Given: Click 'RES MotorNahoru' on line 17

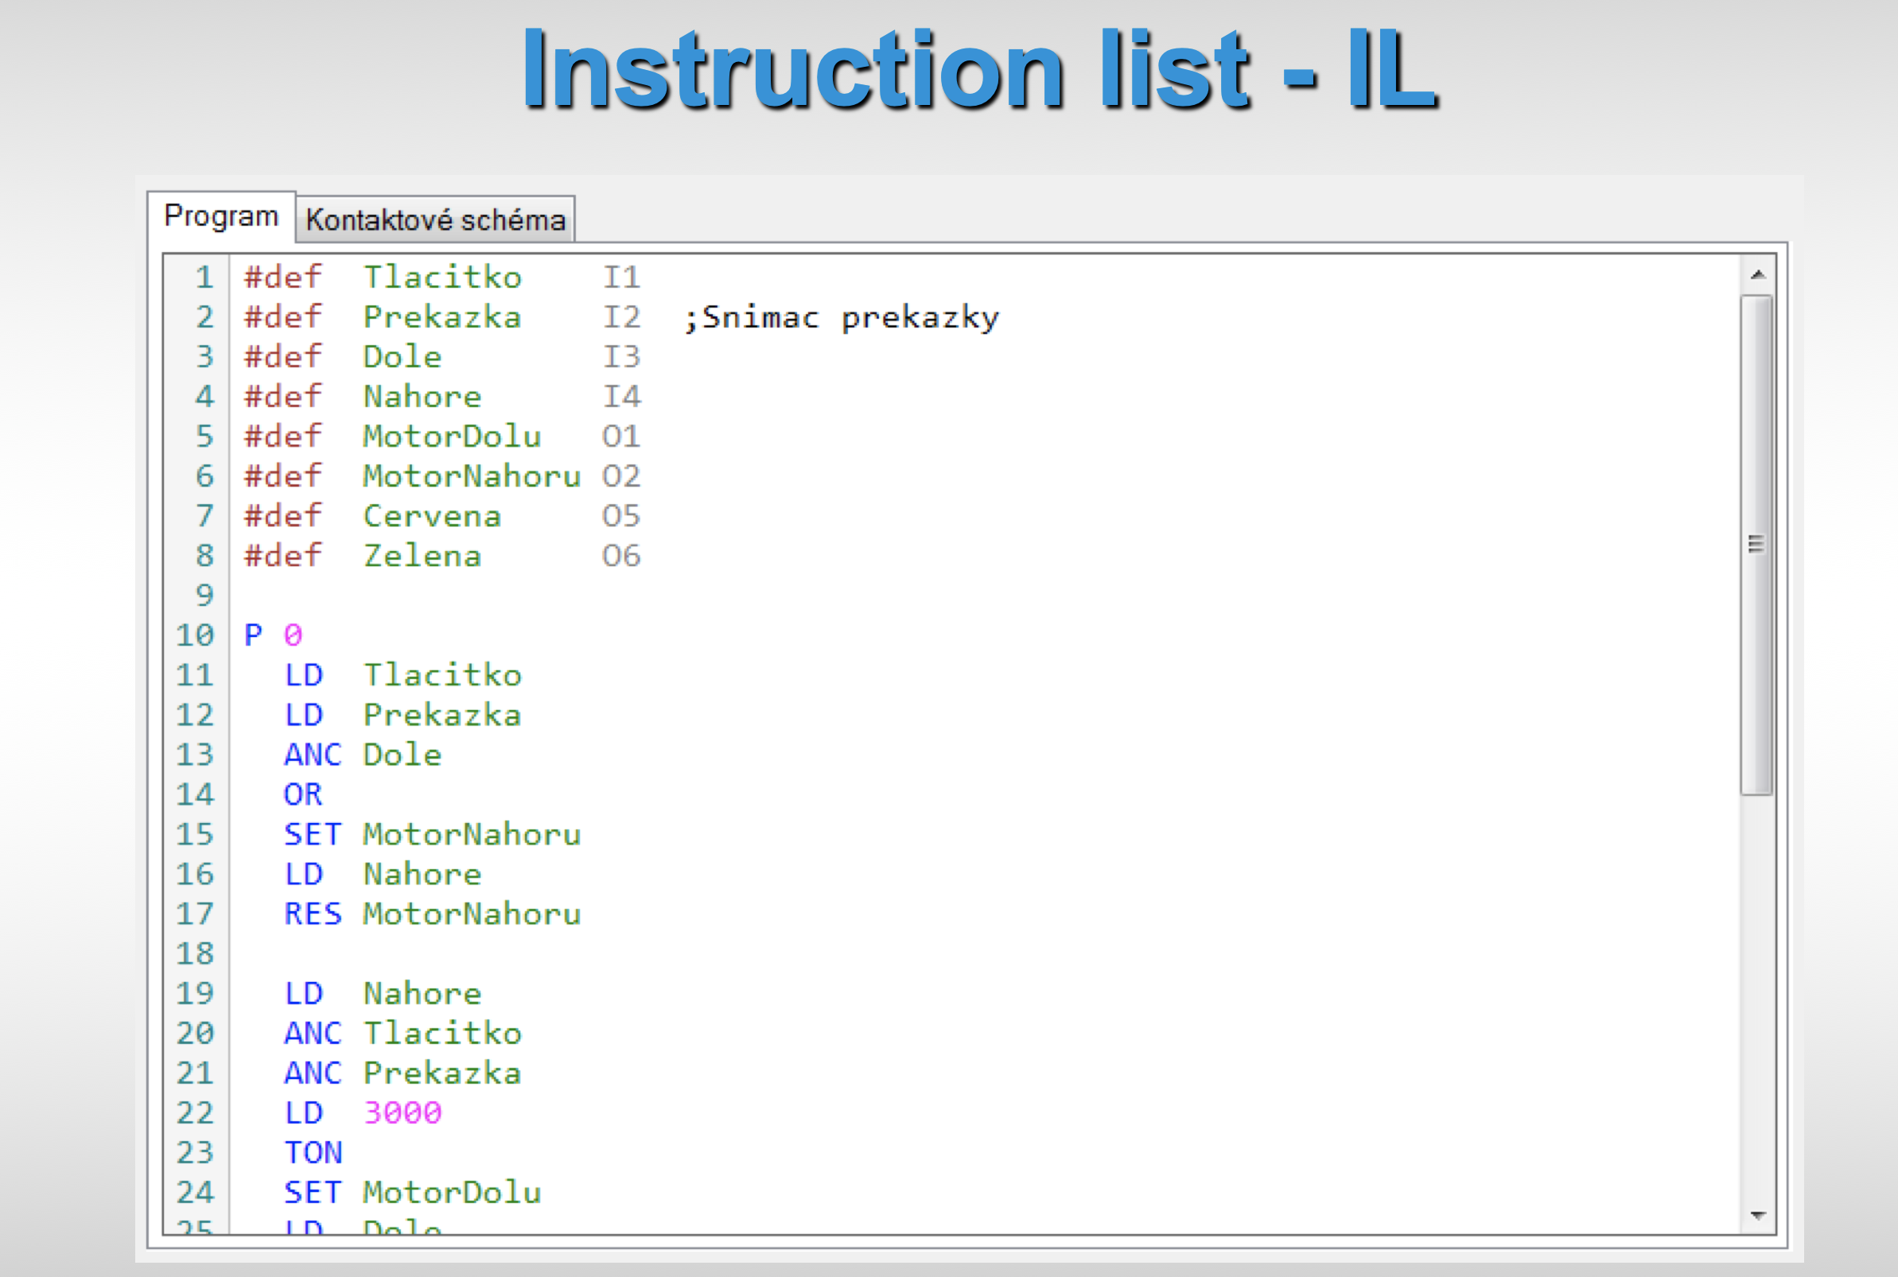Looking at the screenshot, I should coord(432,914).
